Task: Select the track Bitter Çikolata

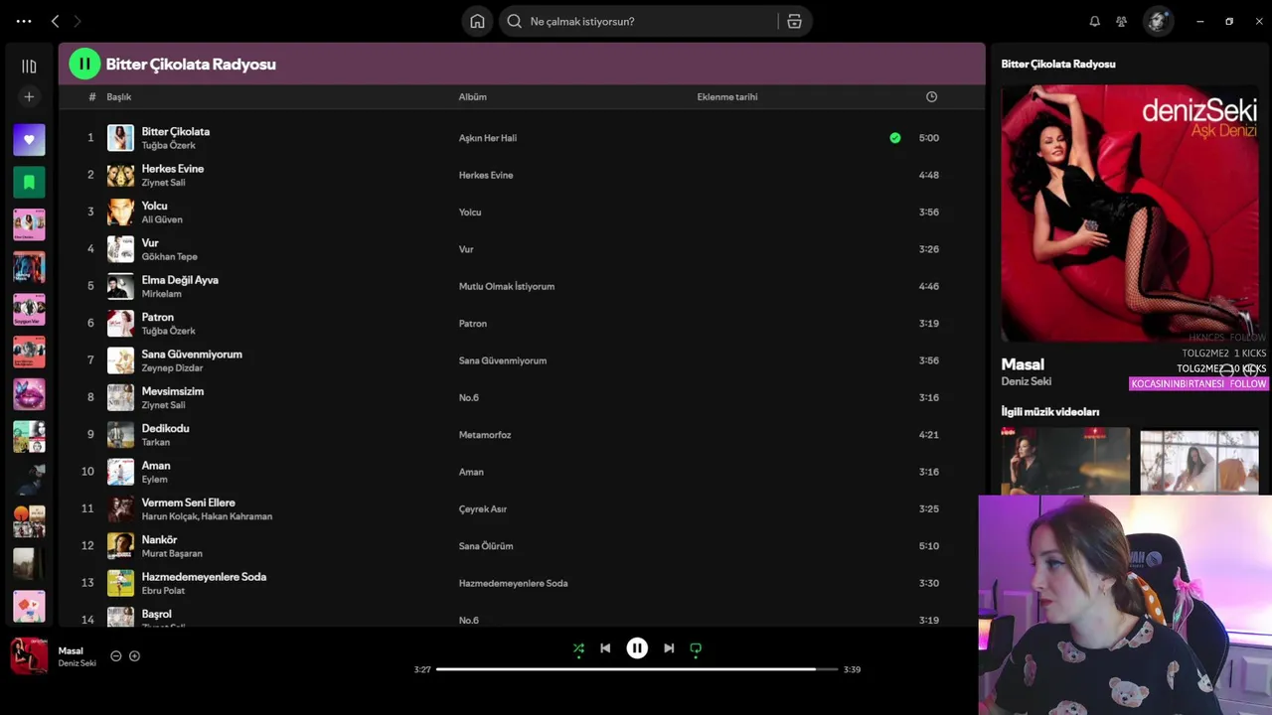Action: pos(176,131)
